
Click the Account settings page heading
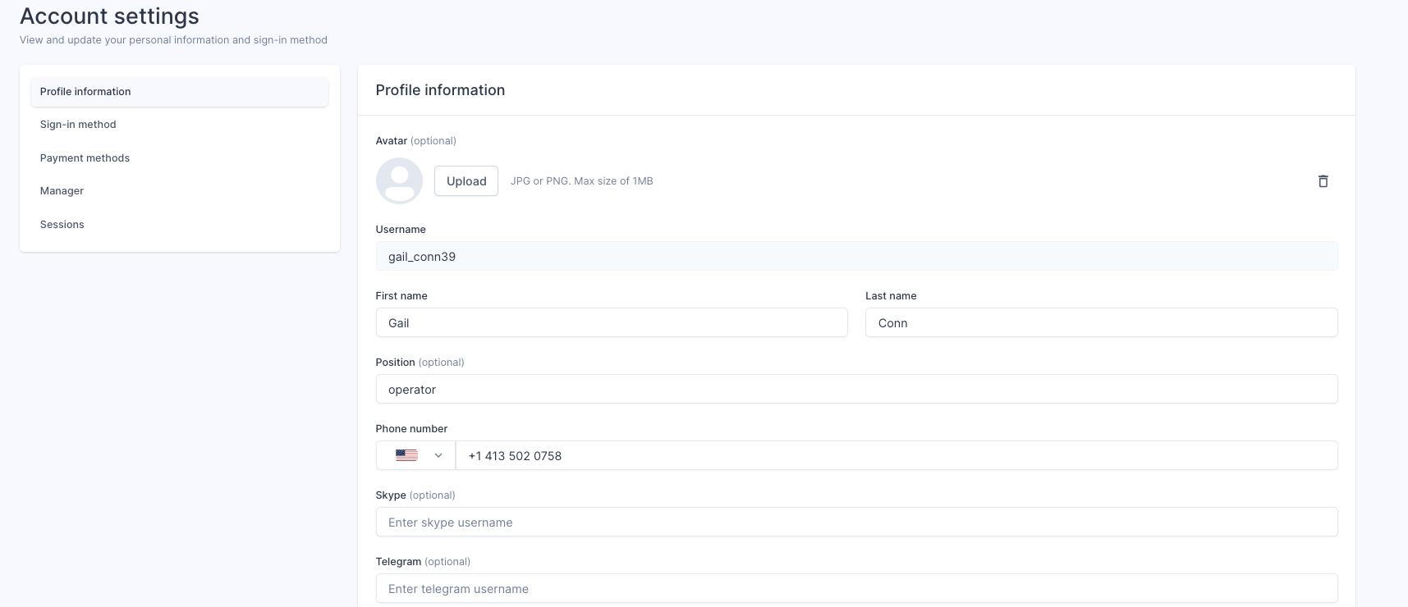(x=109, y=16)
